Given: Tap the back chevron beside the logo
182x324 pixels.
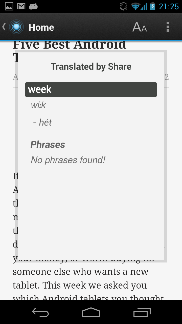Looking at the screenshot, I should pyautogui.click(x=4, y=26).
